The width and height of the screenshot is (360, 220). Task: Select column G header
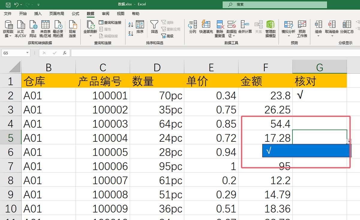pos(319,67)
